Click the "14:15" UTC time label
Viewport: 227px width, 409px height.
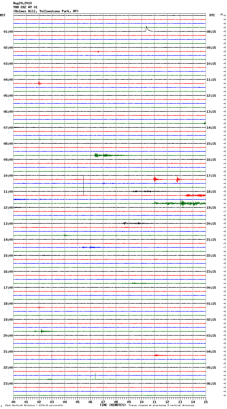click(x=211, y=128)
